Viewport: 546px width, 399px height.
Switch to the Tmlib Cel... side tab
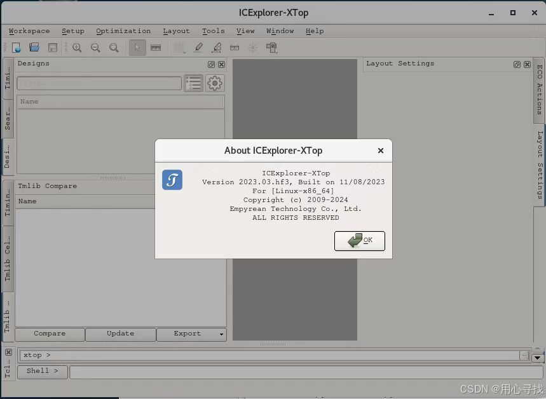(x=8, y=259)
